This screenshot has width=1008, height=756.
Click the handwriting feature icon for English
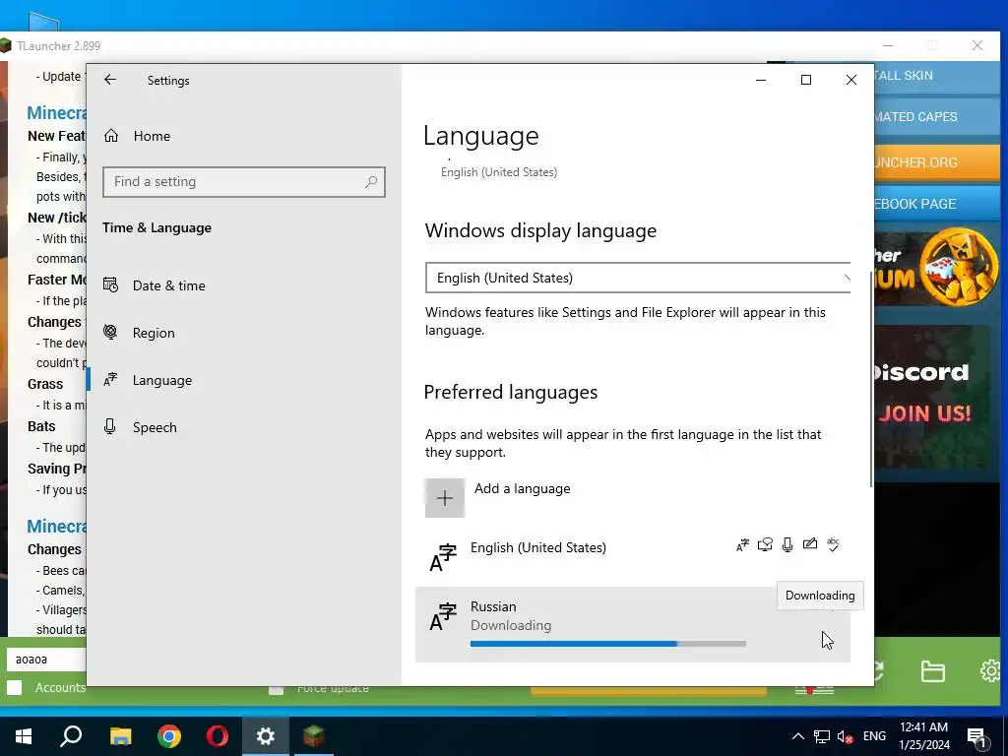(810, 544)
